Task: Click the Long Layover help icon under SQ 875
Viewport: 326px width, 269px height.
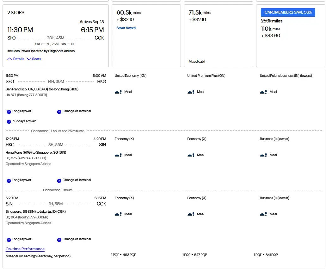Action: click(9, 181)
